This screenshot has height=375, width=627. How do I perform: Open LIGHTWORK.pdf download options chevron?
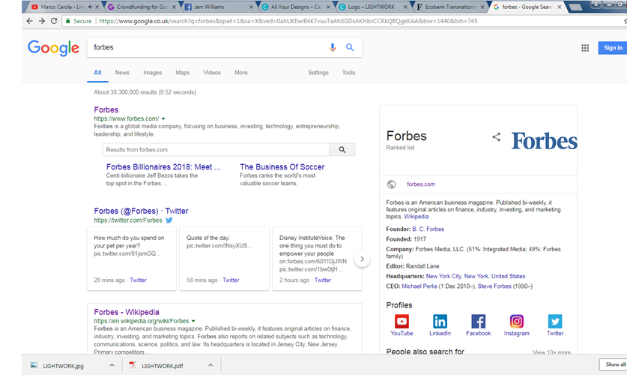click(x=210, y=365)
